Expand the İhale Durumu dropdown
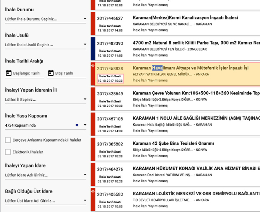 (x=85, y=19)
